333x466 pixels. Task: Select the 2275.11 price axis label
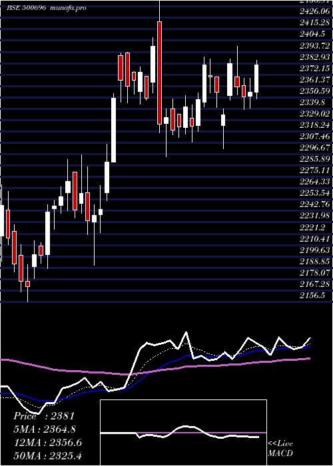(314, 170)
